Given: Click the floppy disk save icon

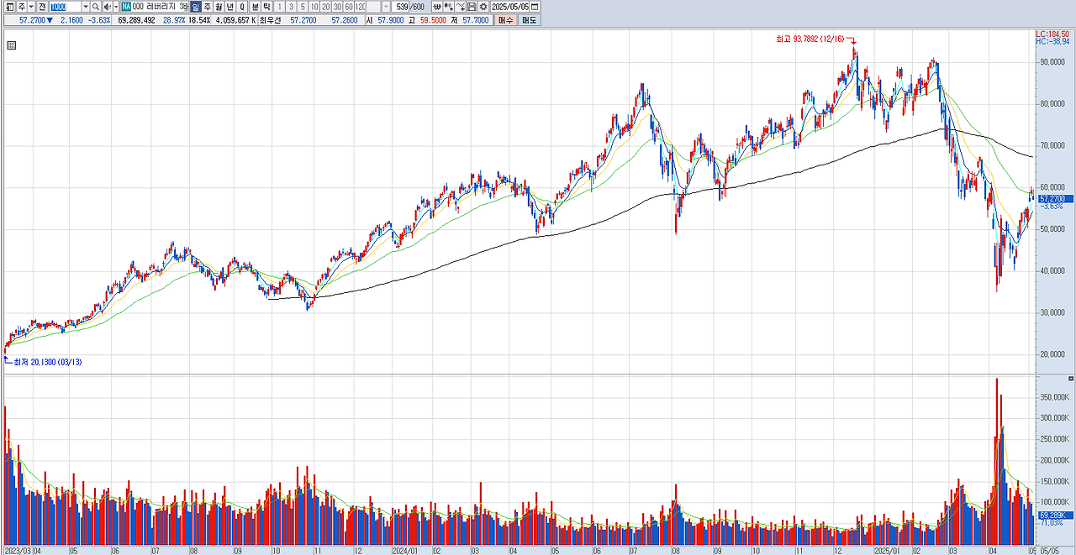Looking at the screenshot, I should 472,7.
